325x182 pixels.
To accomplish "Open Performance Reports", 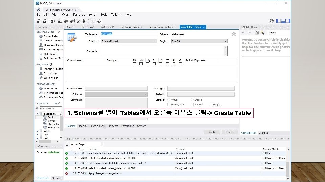I will (x=51, y=93).
